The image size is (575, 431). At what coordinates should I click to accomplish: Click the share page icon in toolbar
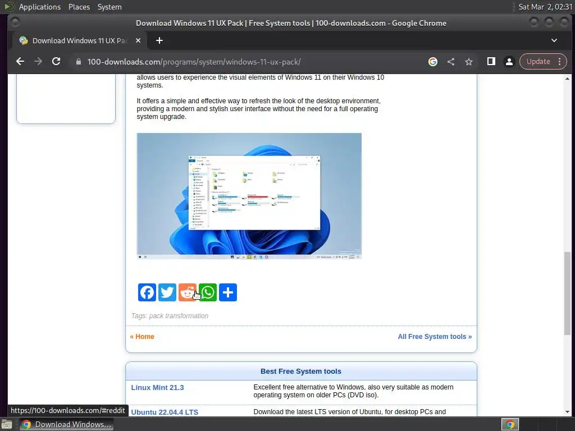(x=451, y=62)
